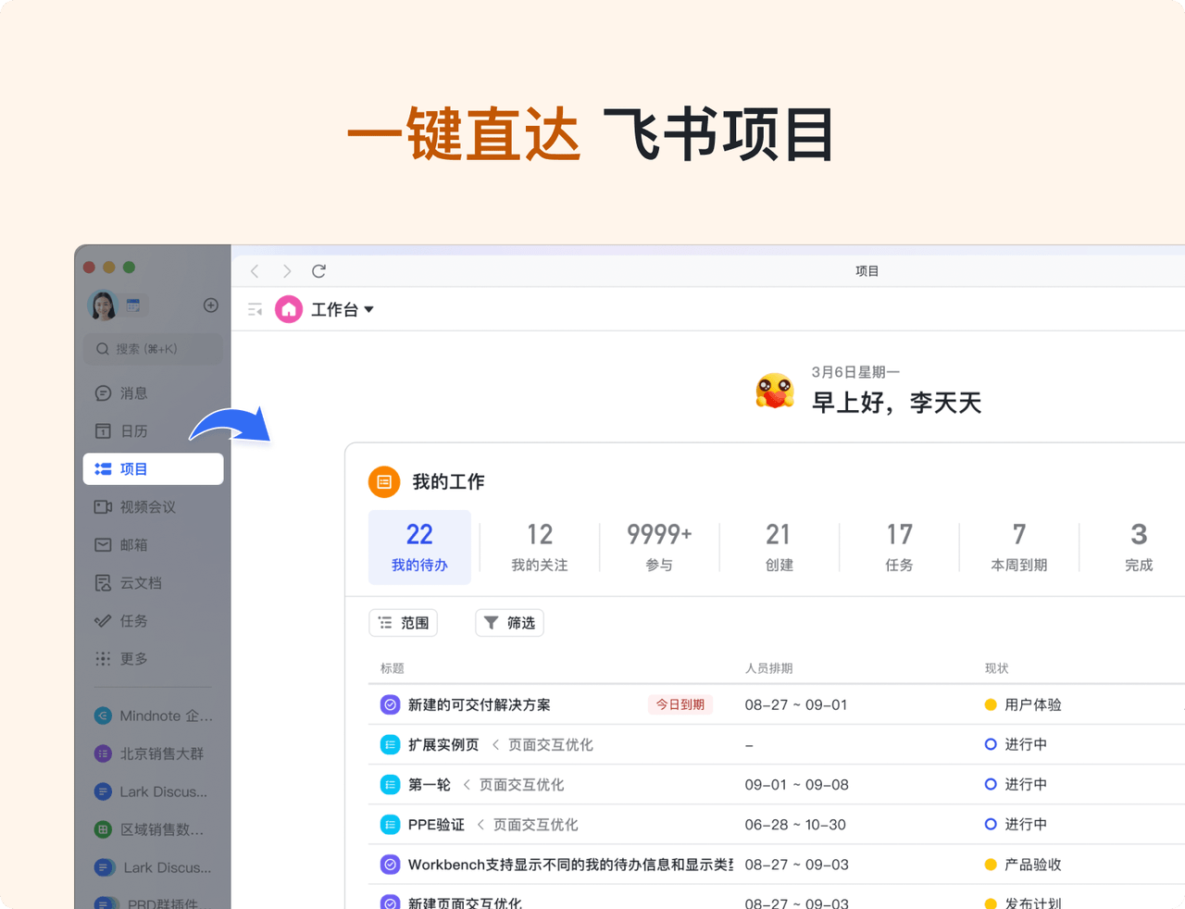
Task: Click the blue task icon of 第一轮
Action: point(391,785)
